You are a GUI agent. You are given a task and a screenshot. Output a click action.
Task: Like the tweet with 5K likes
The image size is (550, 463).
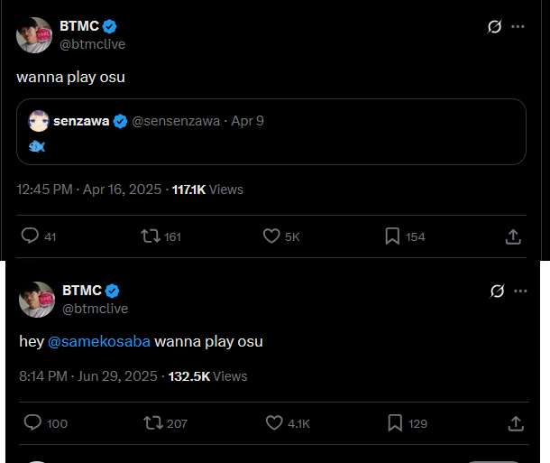(x=271, y=236)
